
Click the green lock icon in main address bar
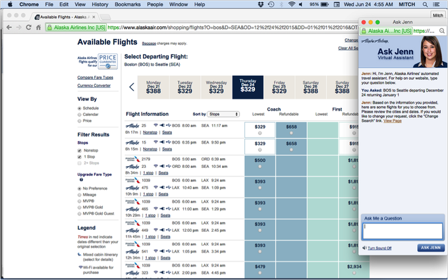click(x=49, y=28)
